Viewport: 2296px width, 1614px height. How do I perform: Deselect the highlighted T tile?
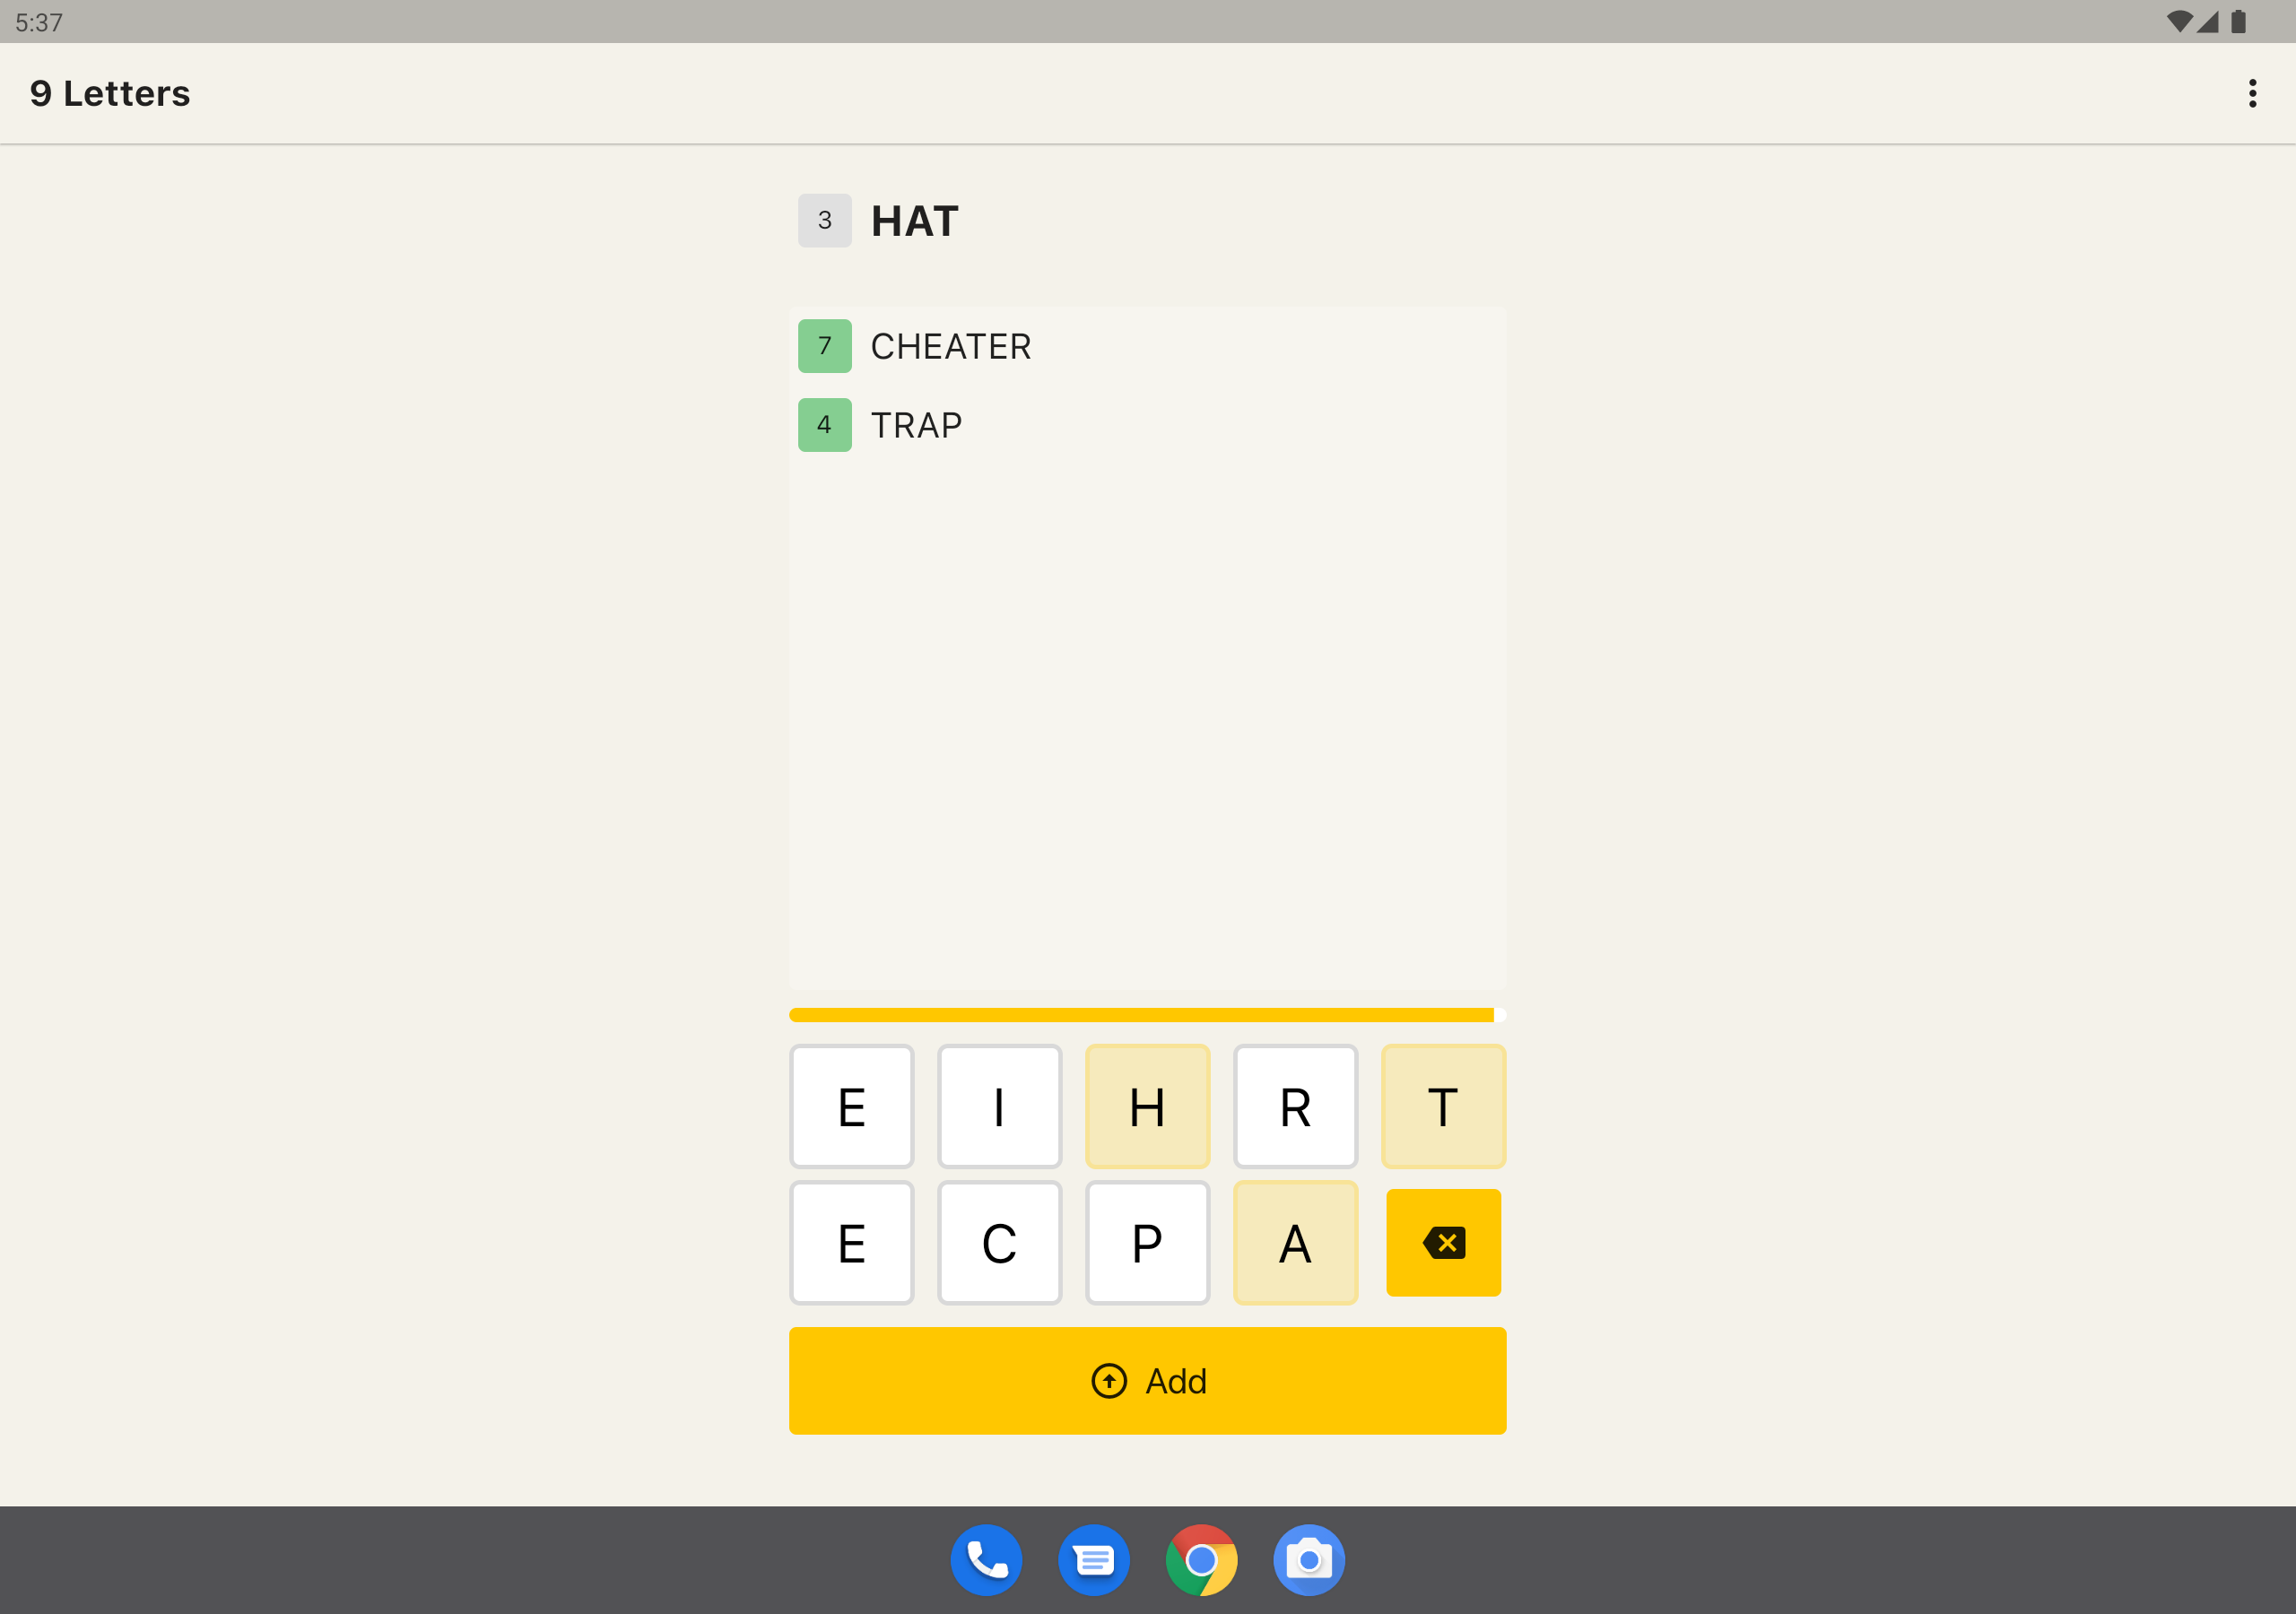[1442, 1106]
